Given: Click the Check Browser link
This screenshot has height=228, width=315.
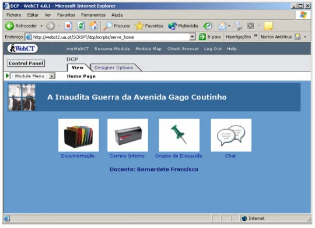Looking at the screenshot, I should (x=183, y=49).
